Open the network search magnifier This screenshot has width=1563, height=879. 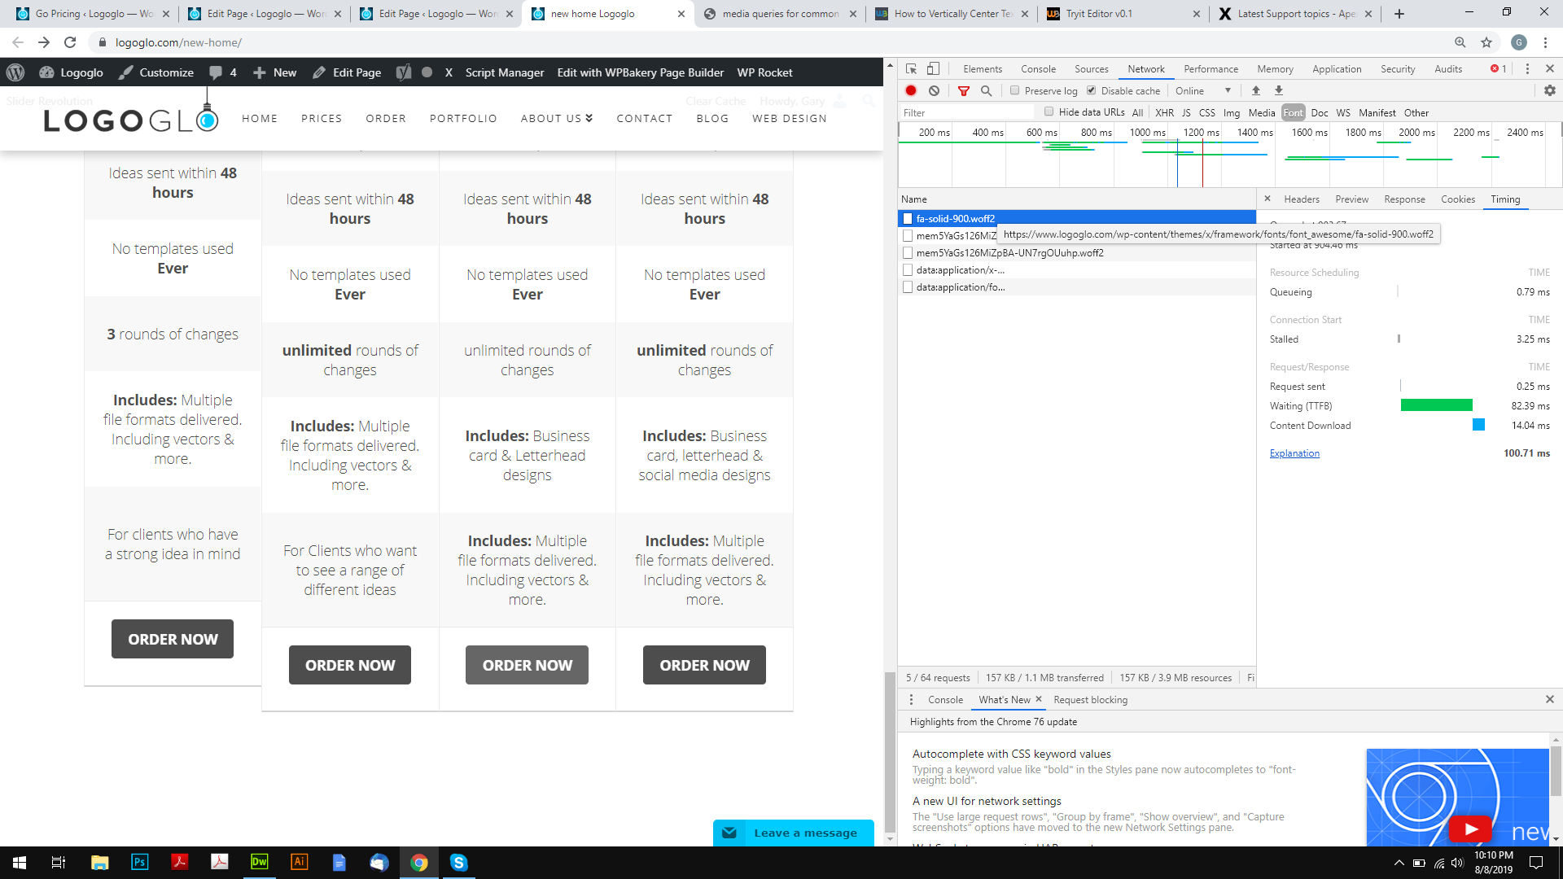tap(987, 91)
